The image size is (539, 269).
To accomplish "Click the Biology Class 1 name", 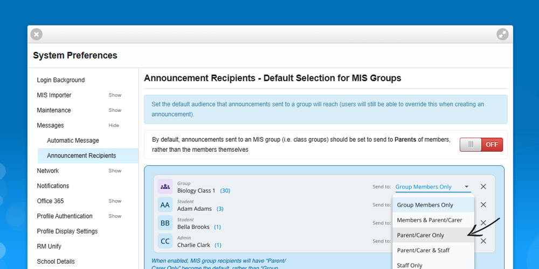I will (196, 190).
